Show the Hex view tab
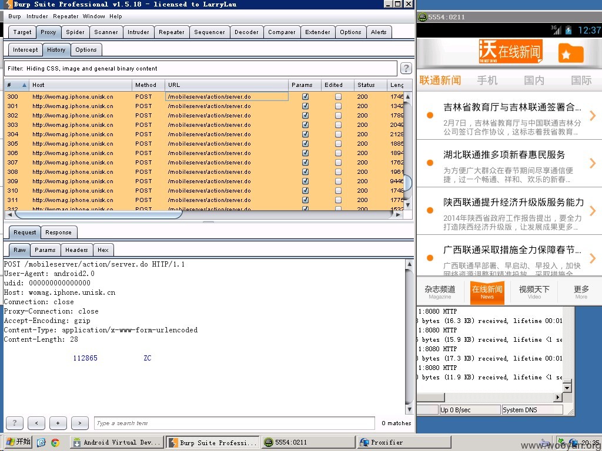Screen dimensions: 602x451 pos(103,250)
